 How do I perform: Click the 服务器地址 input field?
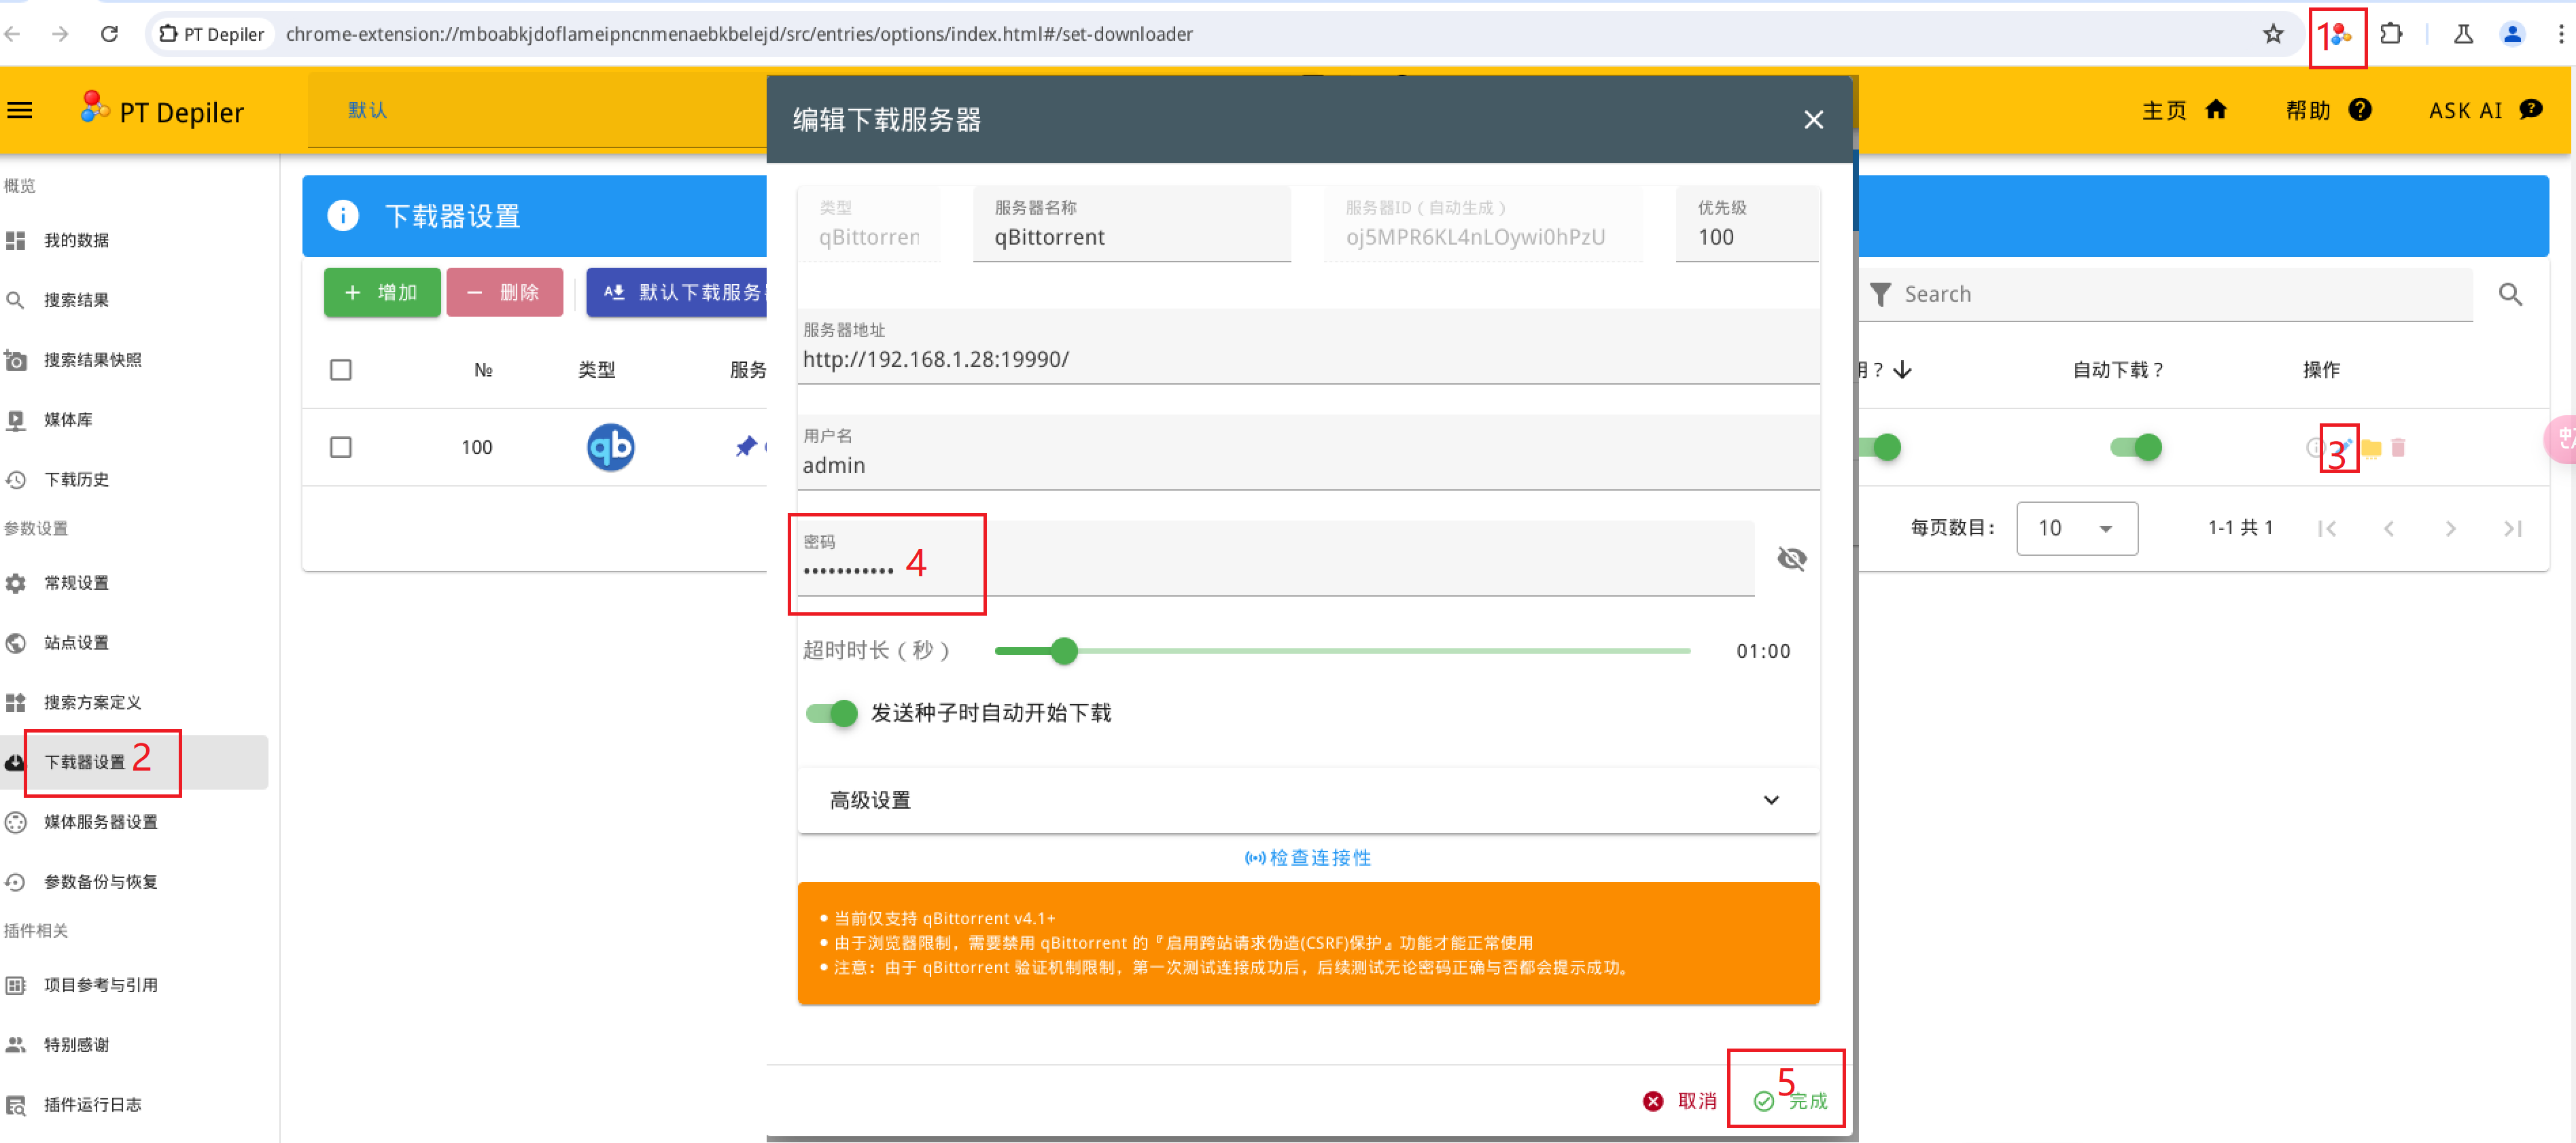[1308, 347]
